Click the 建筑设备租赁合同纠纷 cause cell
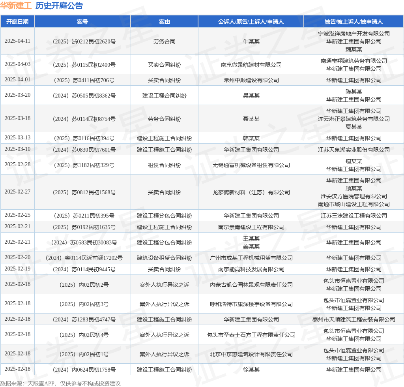Viewport: 404px width, 387px height. pyautogui.click(x=165, y=258)
